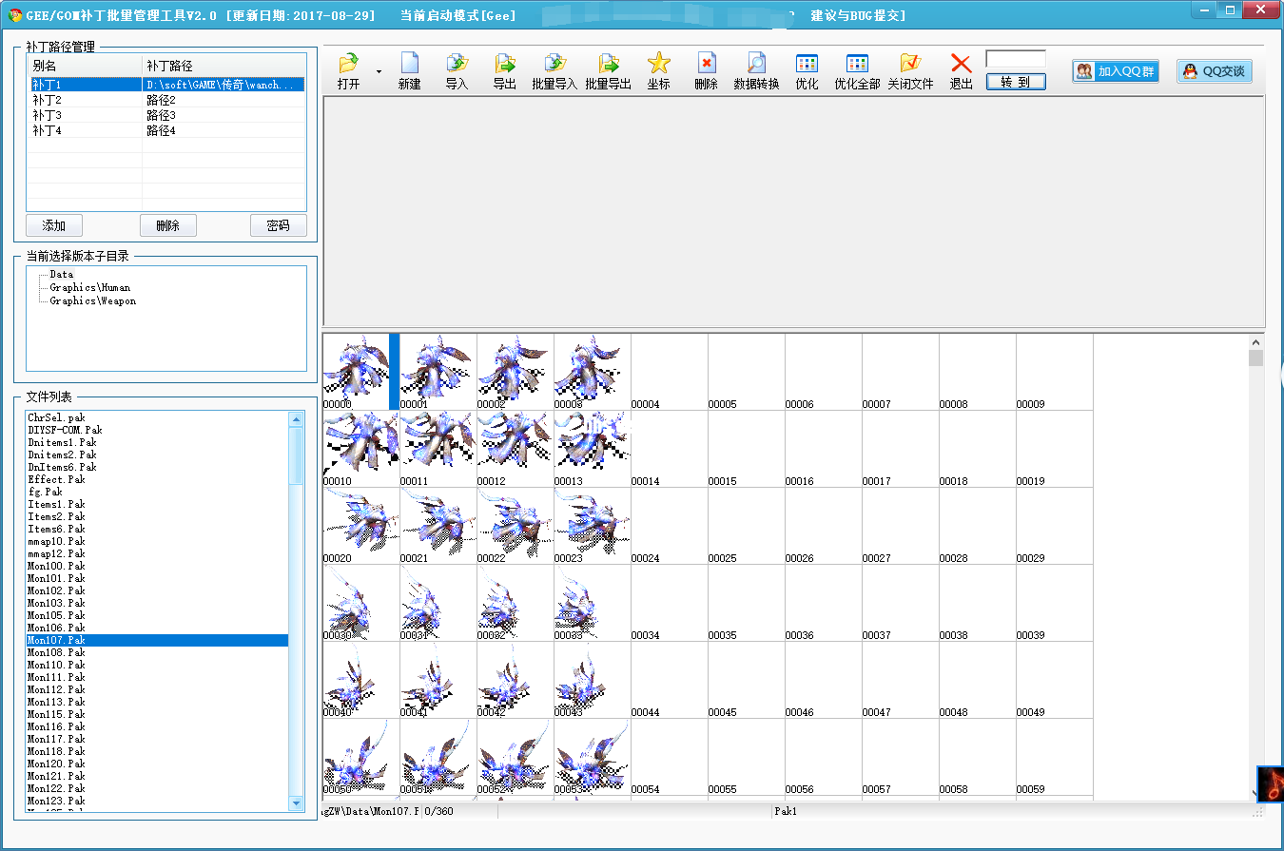Select sprite thumbnail 00021
This screenshot has height=851, width=1284.
click(x=438, y=525)
